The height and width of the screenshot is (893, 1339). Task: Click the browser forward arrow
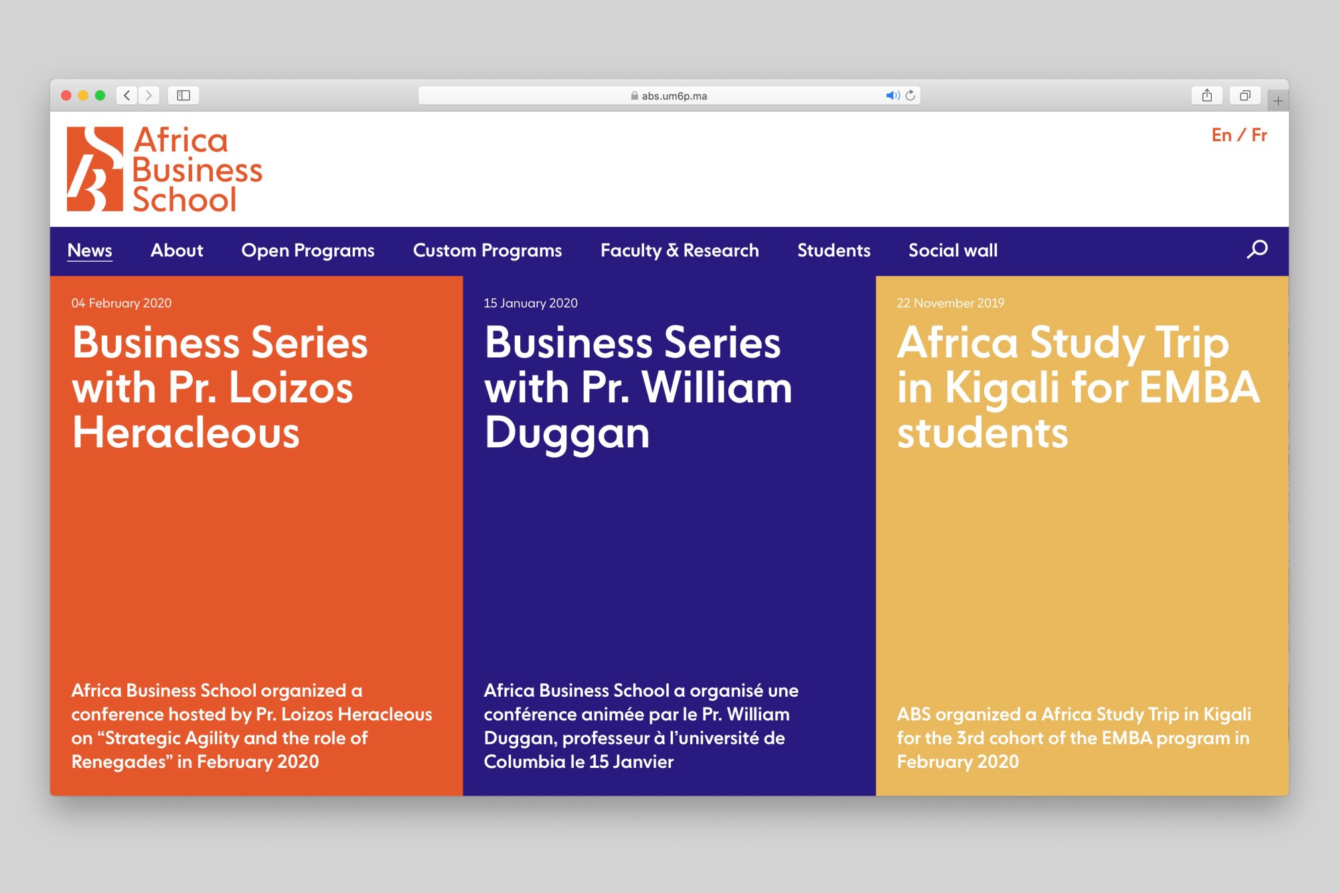[149, 96]
